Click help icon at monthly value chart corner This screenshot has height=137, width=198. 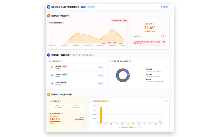(166, 101)
